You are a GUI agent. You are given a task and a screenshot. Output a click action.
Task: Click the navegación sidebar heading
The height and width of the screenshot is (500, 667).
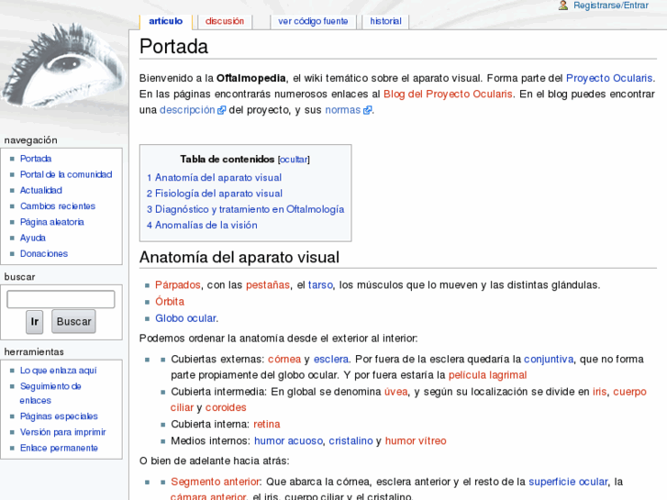[x=30, y=140]
